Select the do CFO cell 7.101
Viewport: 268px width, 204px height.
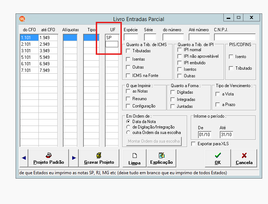[29, 70]
